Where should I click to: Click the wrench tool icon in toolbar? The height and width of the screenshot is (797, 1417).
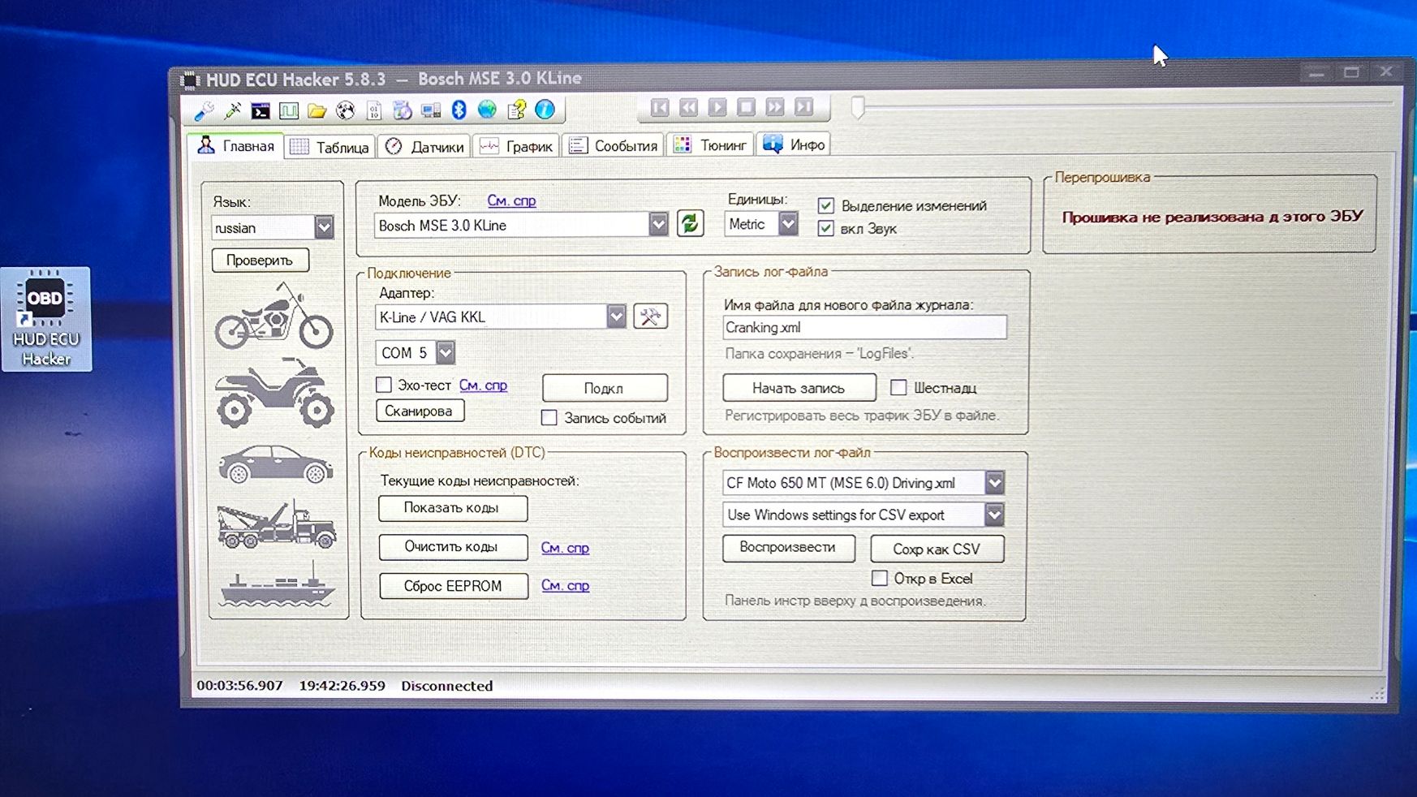pos(204,110)
